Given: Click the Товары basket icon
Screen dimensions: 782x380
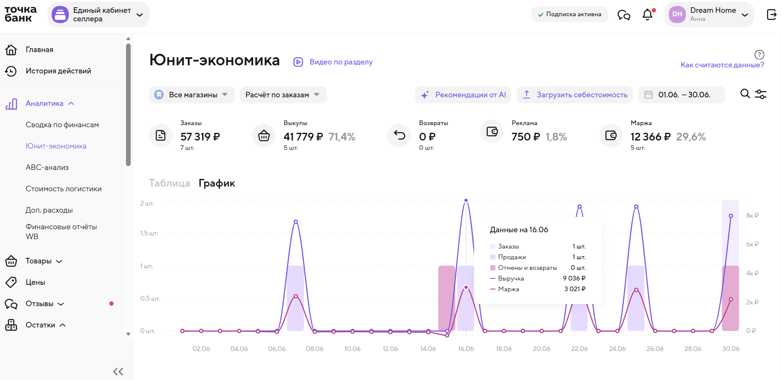Looking at the screenshot, I should pos(11,261).
